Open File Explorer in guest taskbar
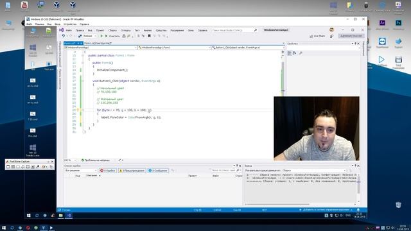This screenshot has height=231, width=411. click(61, 216)
